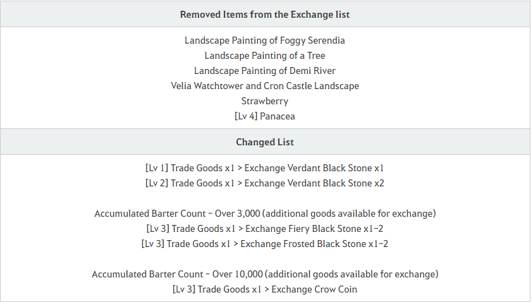Image resolution: width=531 pixels, height=302 pixels.
Task: Select 'Velia Watchtower and Cron Castle Landscape'
Action: tap(264, 86)
